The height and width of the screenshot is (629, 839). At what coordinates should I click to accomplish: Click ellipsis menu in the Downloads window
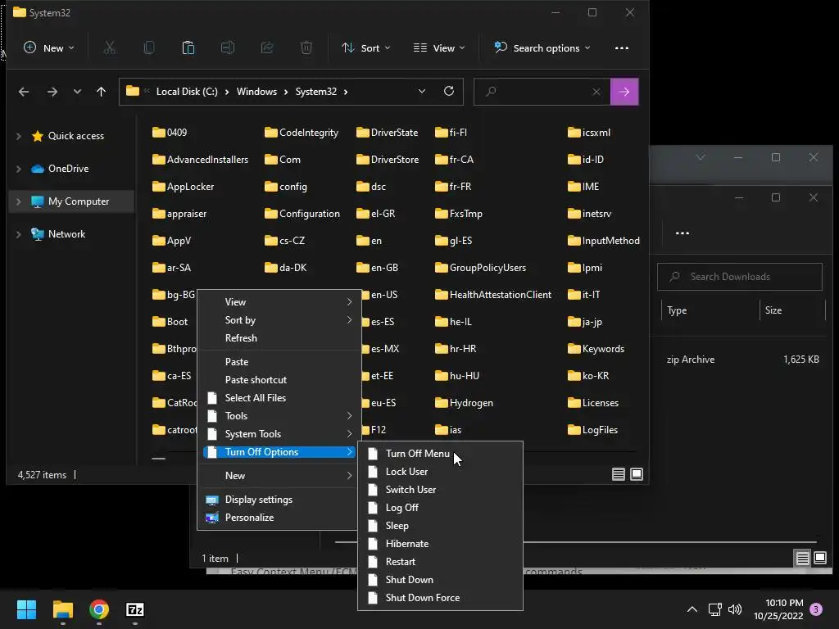683,233
